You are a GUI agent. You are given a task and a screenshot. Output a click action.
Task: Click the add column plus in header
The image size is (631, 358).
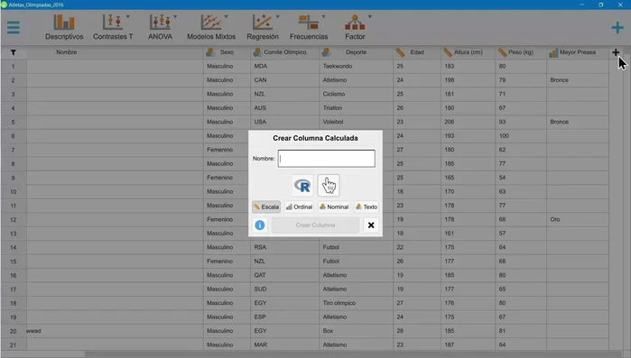(616, 52)
